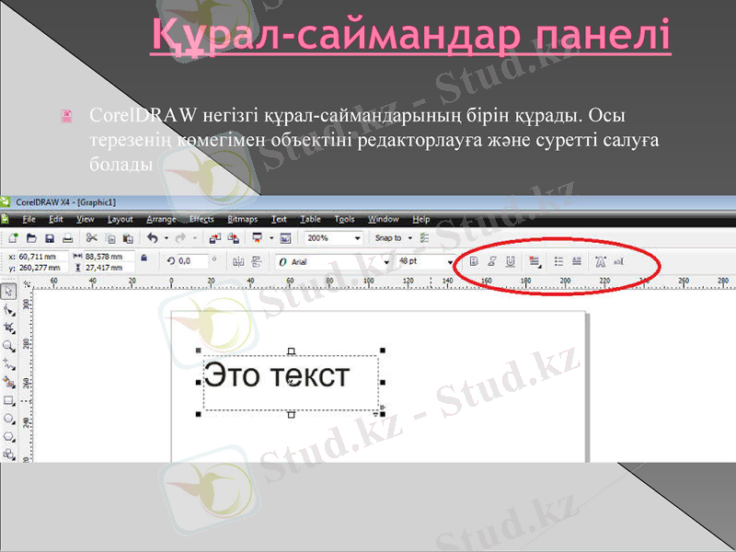Screen dimensions: 736x552
Task: Click the Print icon on the toolbar
Action: 69,237
